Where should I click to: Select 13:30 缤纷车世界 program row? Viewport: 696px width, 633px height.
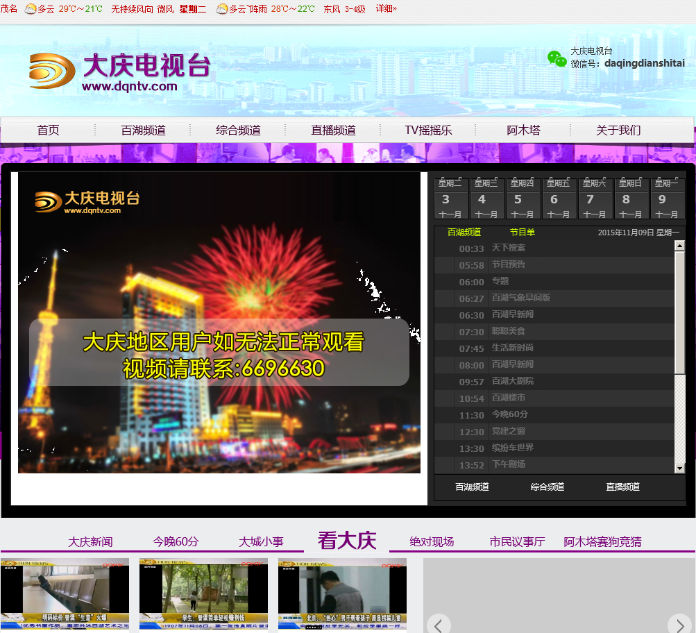pos(554,448)
